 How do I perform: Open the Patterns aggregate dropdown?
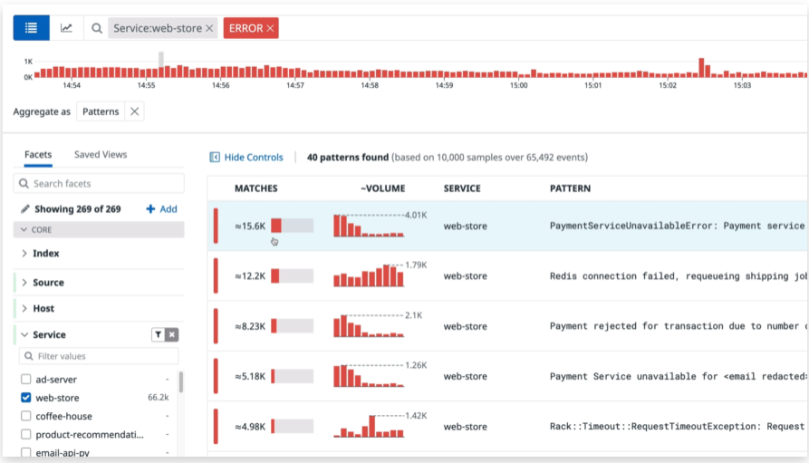(x=100, y=111)
